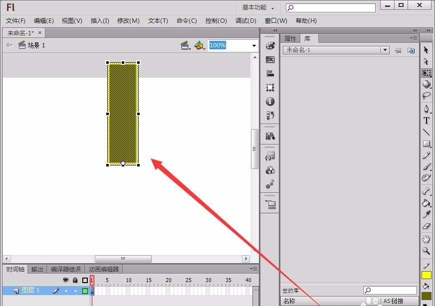Open the Info panel icon
The width and height of the screenshot is (435, 306).
click(x=270, y=102)
